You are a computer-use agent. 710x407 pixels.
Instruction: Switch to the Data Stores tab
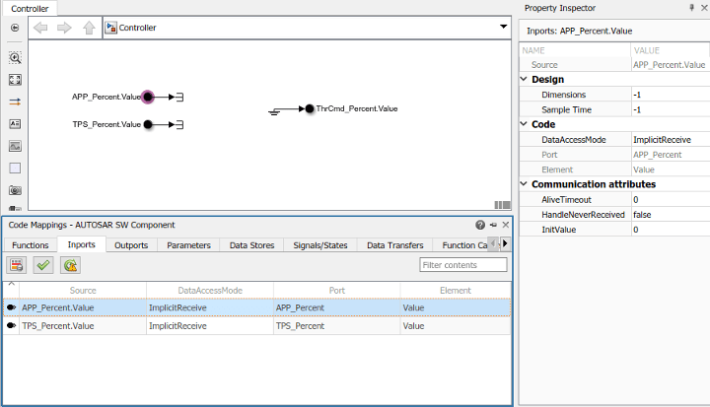(x=251, y=245)
